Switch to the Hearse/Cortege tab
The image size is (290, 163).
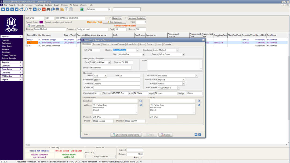tap(118, 44)
